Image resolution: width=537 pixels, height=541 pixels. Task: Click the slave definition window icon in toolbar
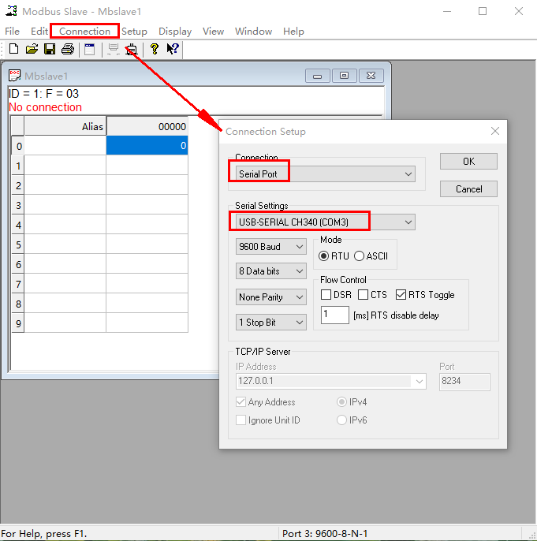click(89, 49)
